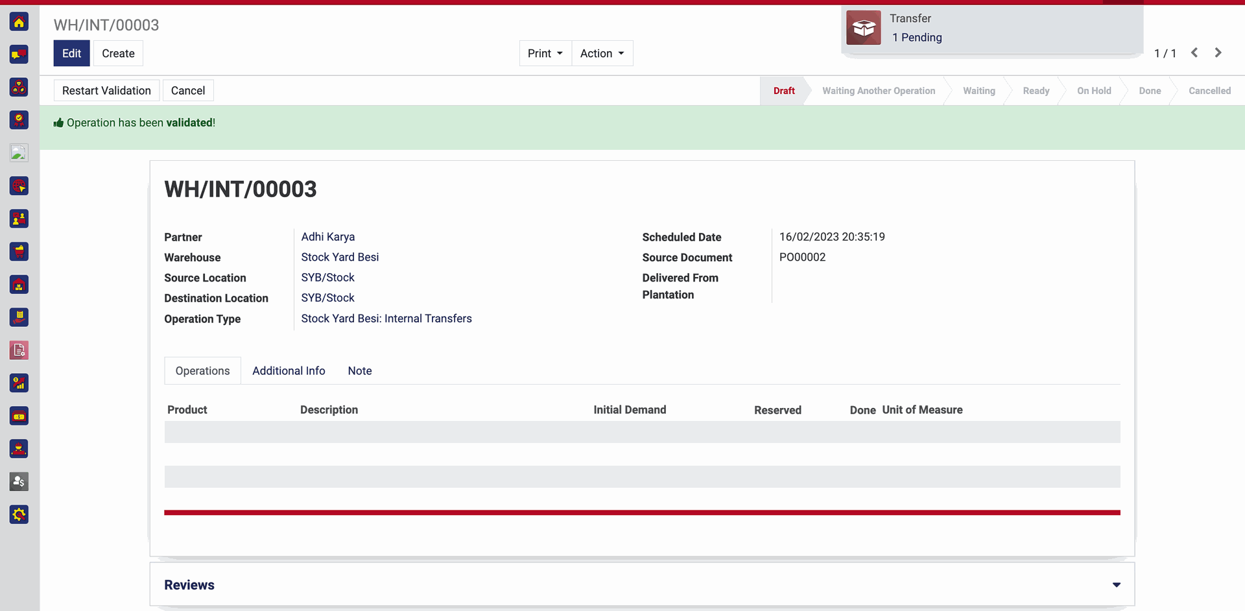Go to next record arrow

[x=1218, y=53]
